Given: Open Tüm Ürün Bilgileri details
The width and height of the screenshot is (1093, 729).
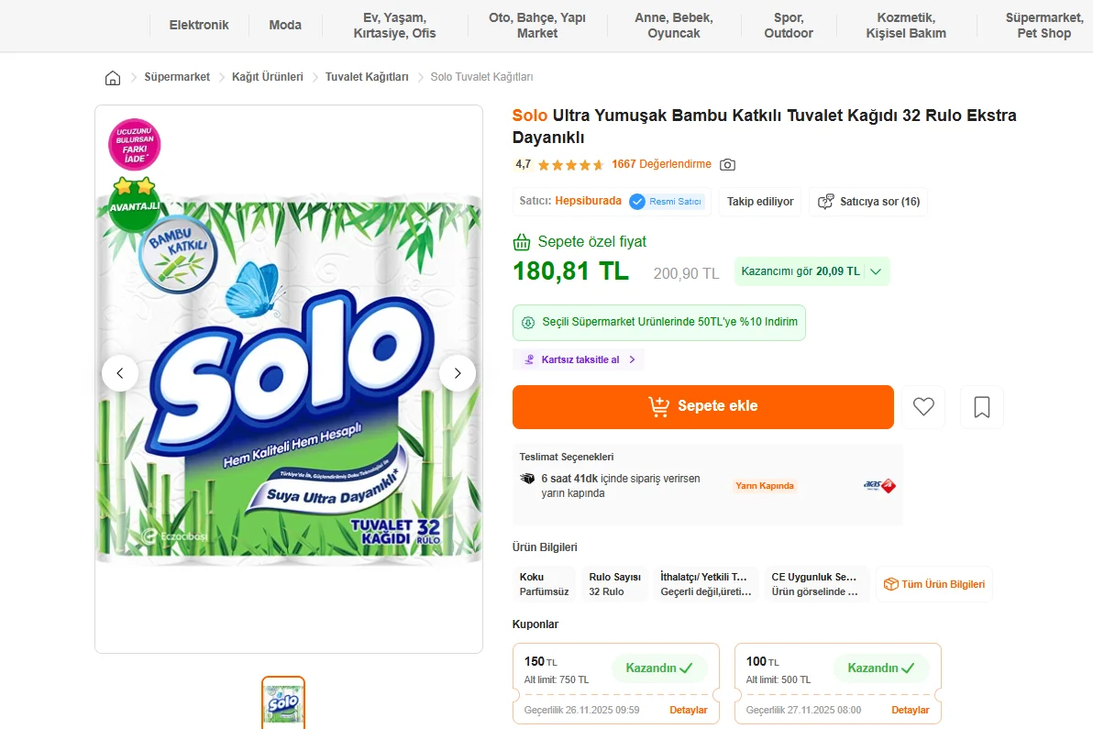Looking at the screenshot, I should [x=934, y=584].
